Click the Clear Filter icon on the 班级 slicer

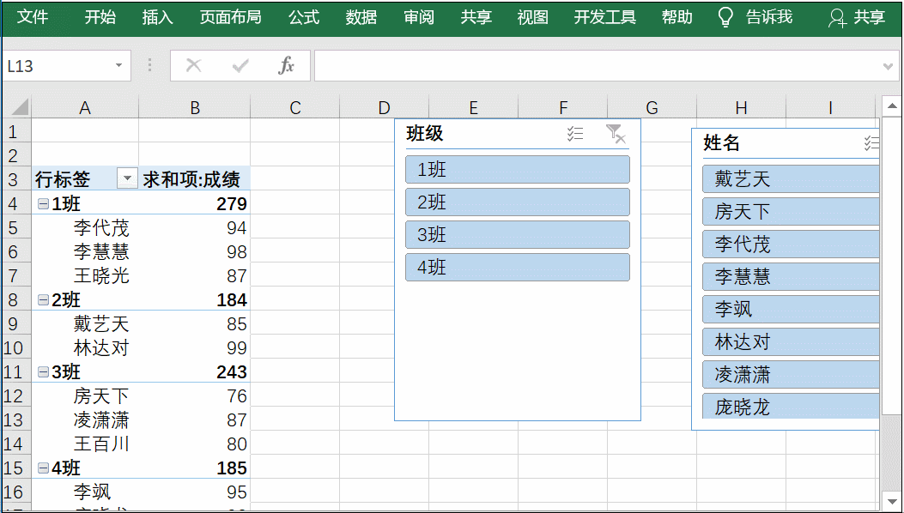(x=615, y=134)
